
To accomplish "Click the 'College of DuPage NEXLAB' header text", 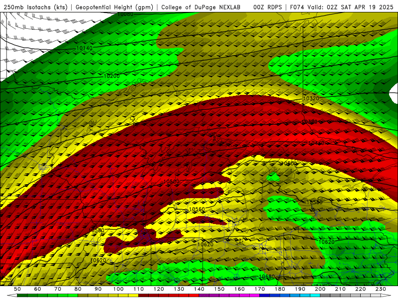I will pyautogui.click(x=201, y=7).
